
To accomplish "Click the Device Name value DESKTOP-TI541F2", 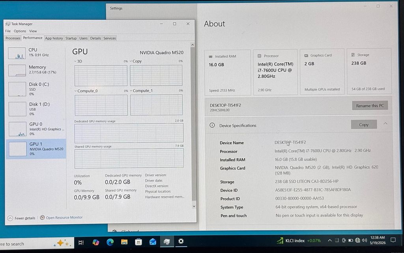I will (290, 142).
